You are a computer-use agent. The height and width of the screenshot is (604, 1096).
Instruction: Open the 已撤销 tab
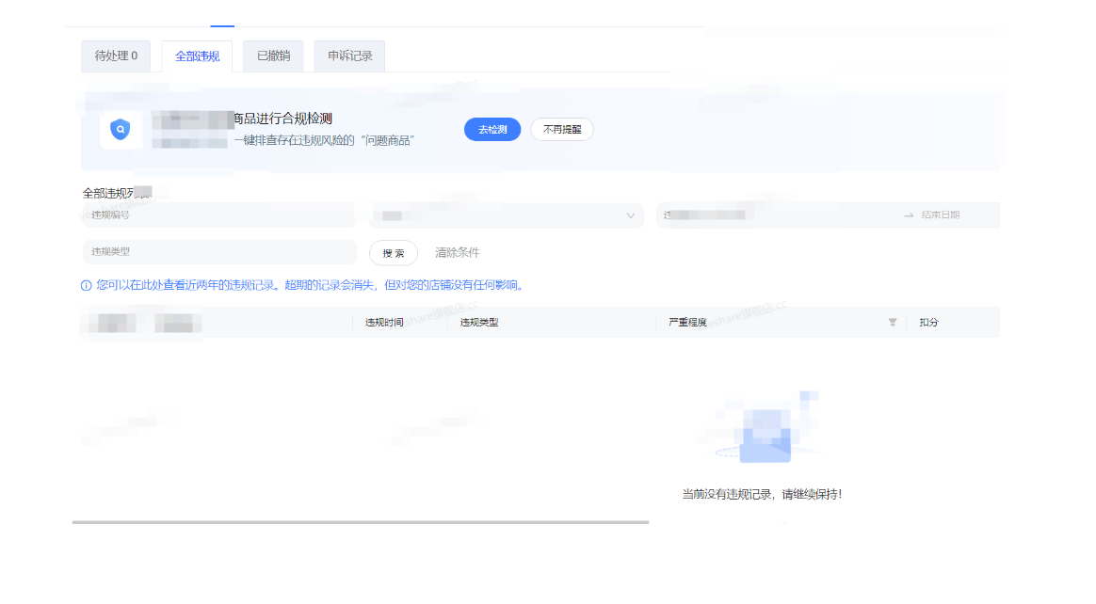pyautogui.click(x=273, y=56)
